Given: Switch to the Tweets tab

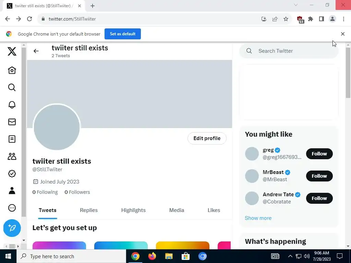Looking at the screenshot, I should (47, 210).
